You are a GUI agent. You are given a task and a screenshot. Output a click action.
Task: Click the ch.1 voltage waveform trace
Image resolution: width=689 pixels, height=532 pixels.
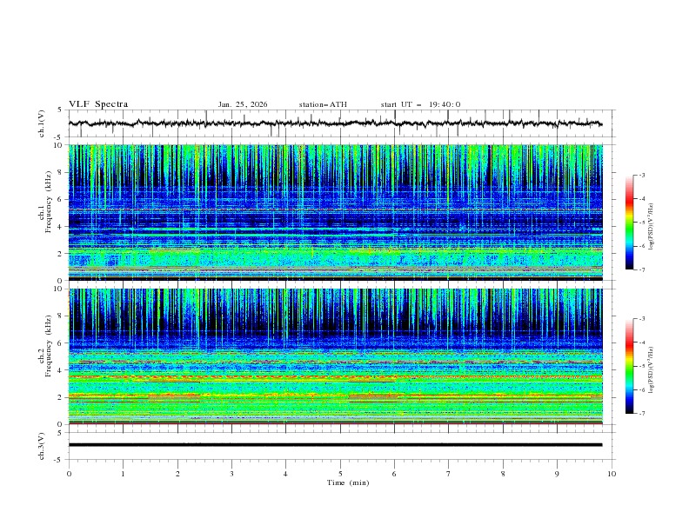click(335, 123)
